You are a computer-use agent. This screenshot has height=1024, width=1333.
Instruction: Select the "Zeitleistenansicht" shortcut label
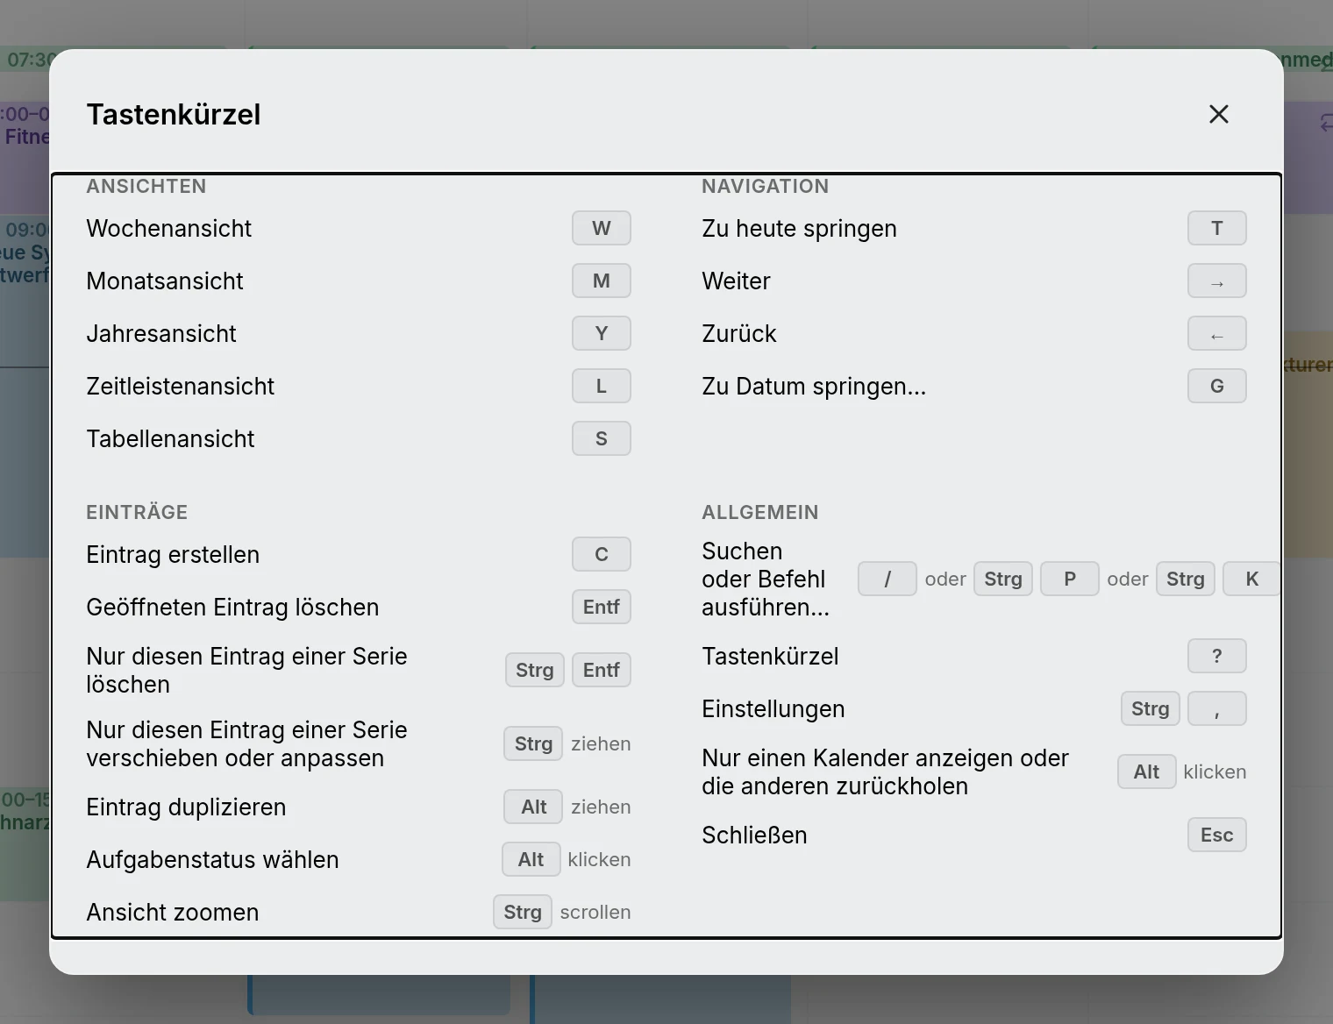tap(181, 387)
